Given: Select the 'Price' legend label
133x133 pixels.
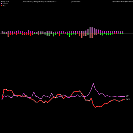Looking at the screenshot, I should coord(5,6).
